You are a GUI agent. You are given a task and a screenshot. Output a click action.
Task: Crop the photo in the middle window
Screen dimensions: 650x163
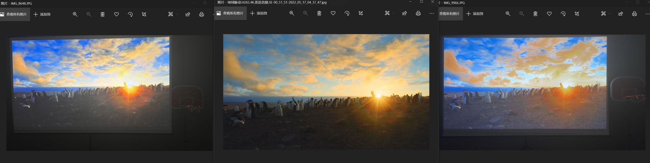pos(361,13)
